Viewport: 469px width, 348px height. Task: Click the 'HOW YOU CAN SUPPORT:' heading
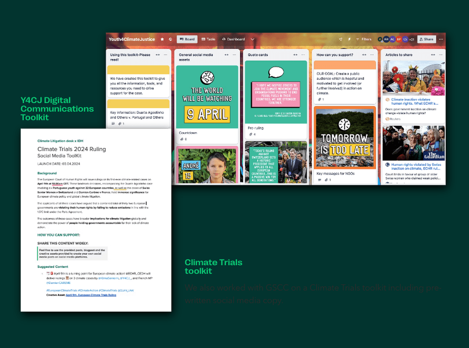tap(58, 235)
